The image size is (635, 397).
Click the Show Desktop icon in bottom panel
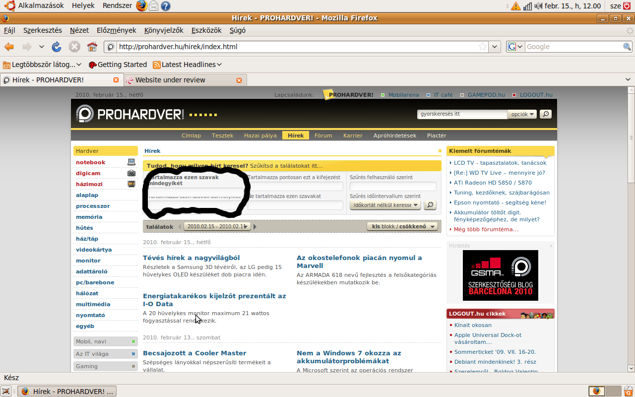6,391
